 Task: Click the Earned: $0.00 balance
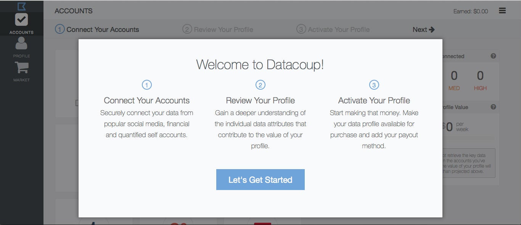tap(470, 11)
